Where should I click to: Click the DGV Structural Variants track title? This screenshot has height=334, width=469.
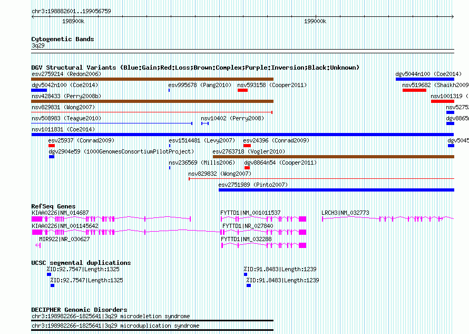(196, 68)
